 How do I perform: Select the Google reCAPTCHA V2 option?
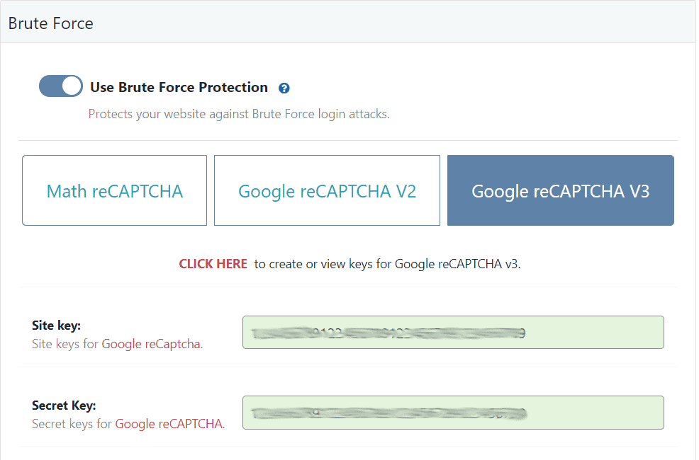coord(328,190)
